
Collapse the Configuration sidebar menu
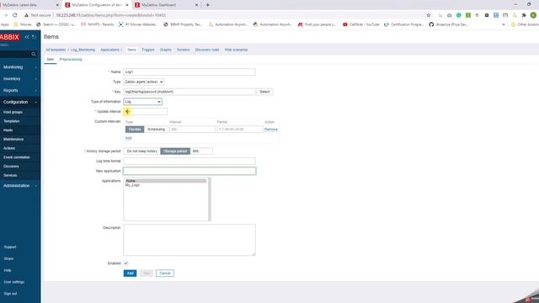point(20,102)
